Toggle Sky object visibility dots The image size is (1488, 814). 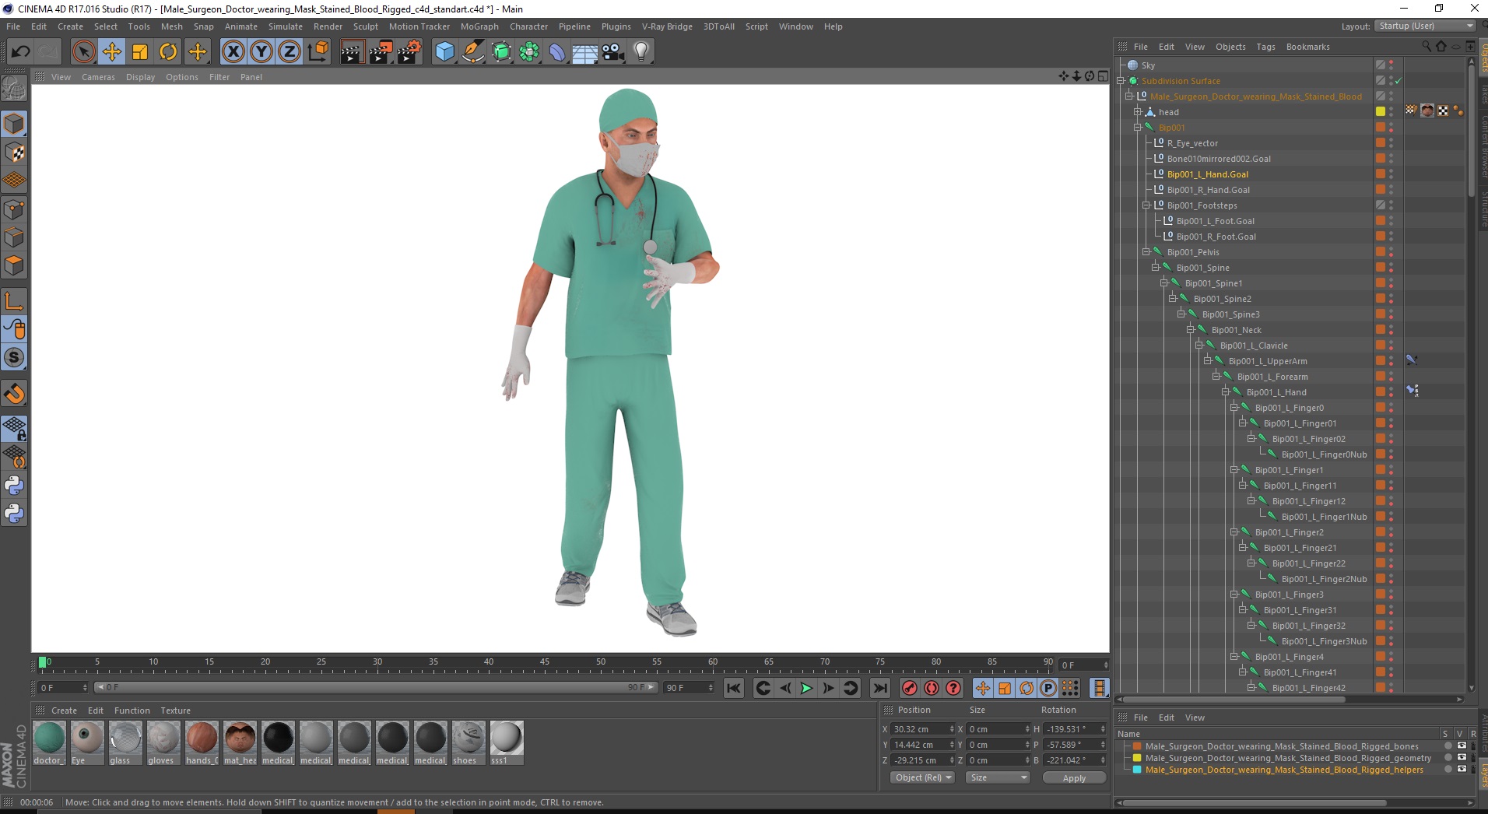(1391, 65)
